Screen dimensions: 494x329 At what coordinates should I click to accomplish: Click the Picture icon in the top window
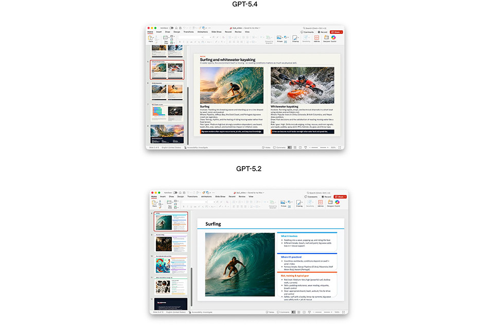[279, 38]
